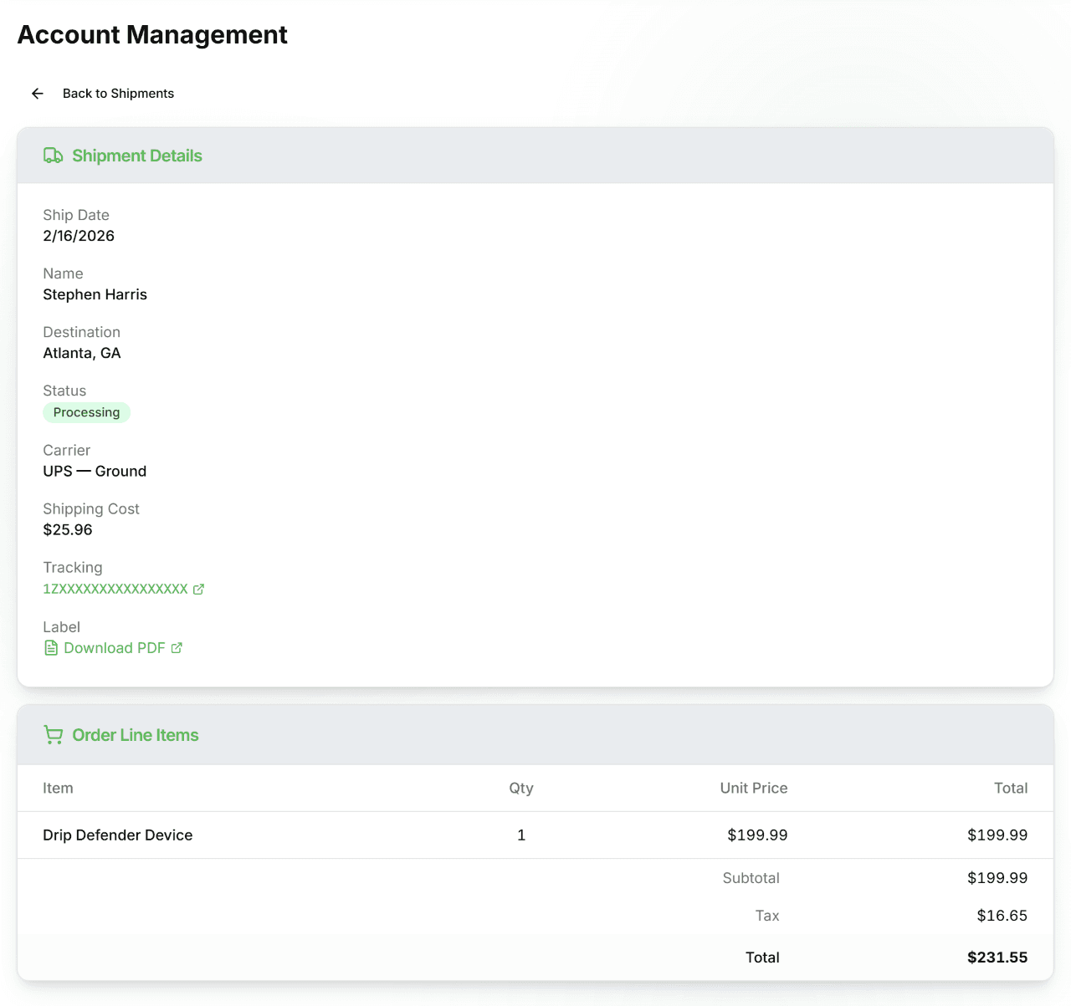
Task: Click the Unit Price column header
Action: (x=753, y=788)
